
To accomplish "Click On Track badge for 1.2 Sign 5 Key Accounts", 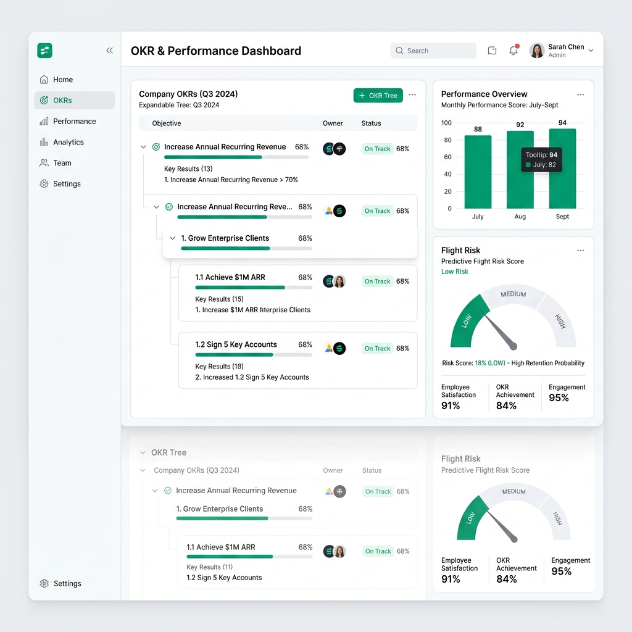I will point(377,348).
